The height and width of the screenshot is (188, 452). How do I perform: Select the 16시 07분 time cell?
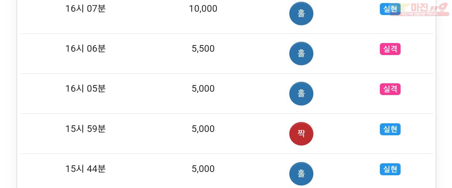[x=85, y=9]
